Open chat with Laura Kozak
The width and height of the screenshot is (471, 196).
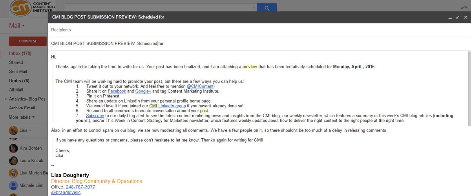click(x=31, y=161)
